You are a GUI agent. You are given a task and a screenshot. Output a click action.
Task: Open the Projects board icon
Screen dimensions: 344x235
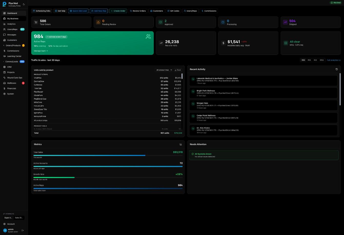4,72
